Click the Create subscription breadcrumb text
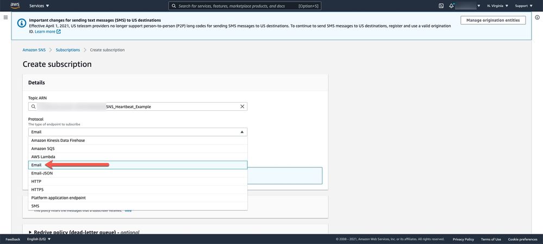The height and width of the screenshot is (244, 543). pyautogui.click(x=108, y=50)
